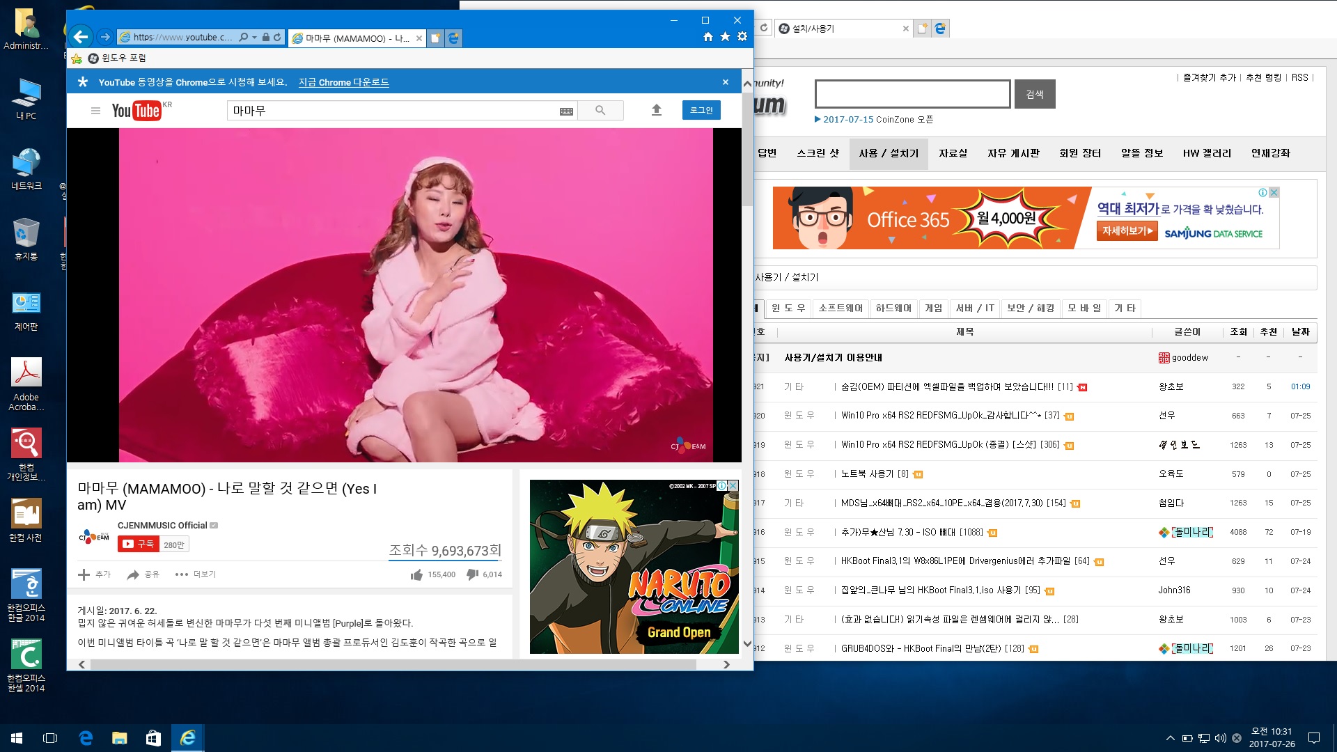This screenshot has height=752, width=1337.
Task: Click Office 365 banner 자세히보기 button
Action: [1127, 230]
